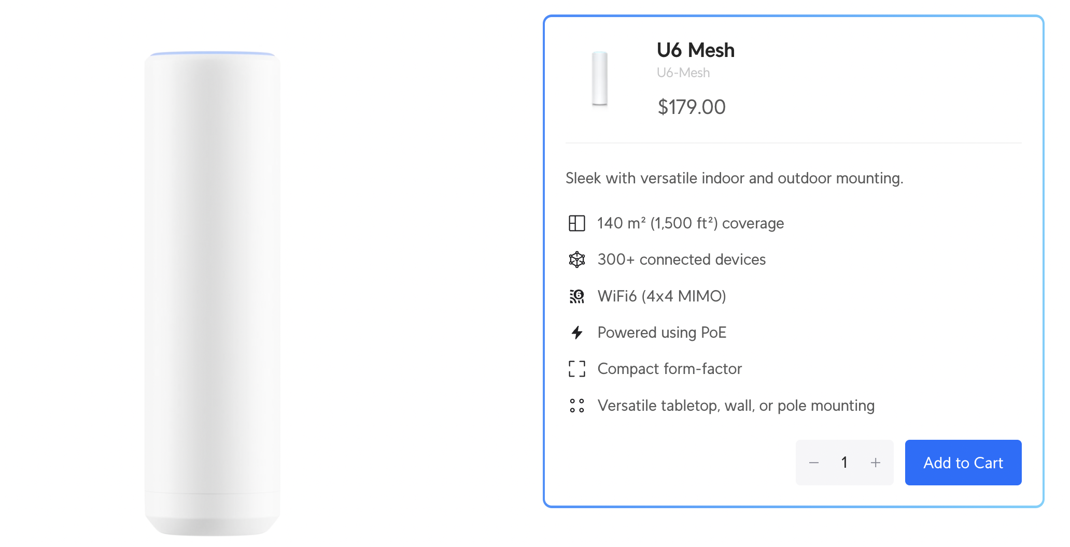Click the 140 m² coverage text

tap(690, 223)
